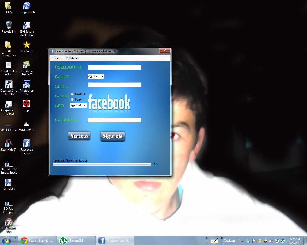Open the handwriting input panel taskbar icon
Screen dimensions: 307x245
tap(215, 241)
